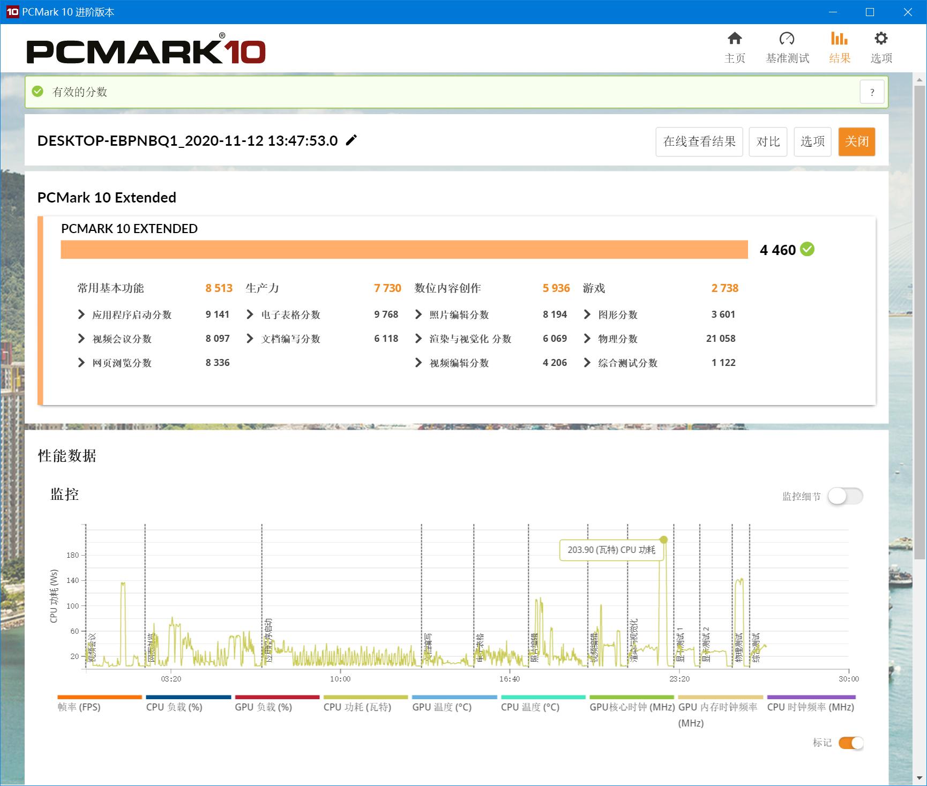Image resolution: width=927 pixels, height=786 pixels.
Task: Click 在线查看结果 button
Action: 699,141
